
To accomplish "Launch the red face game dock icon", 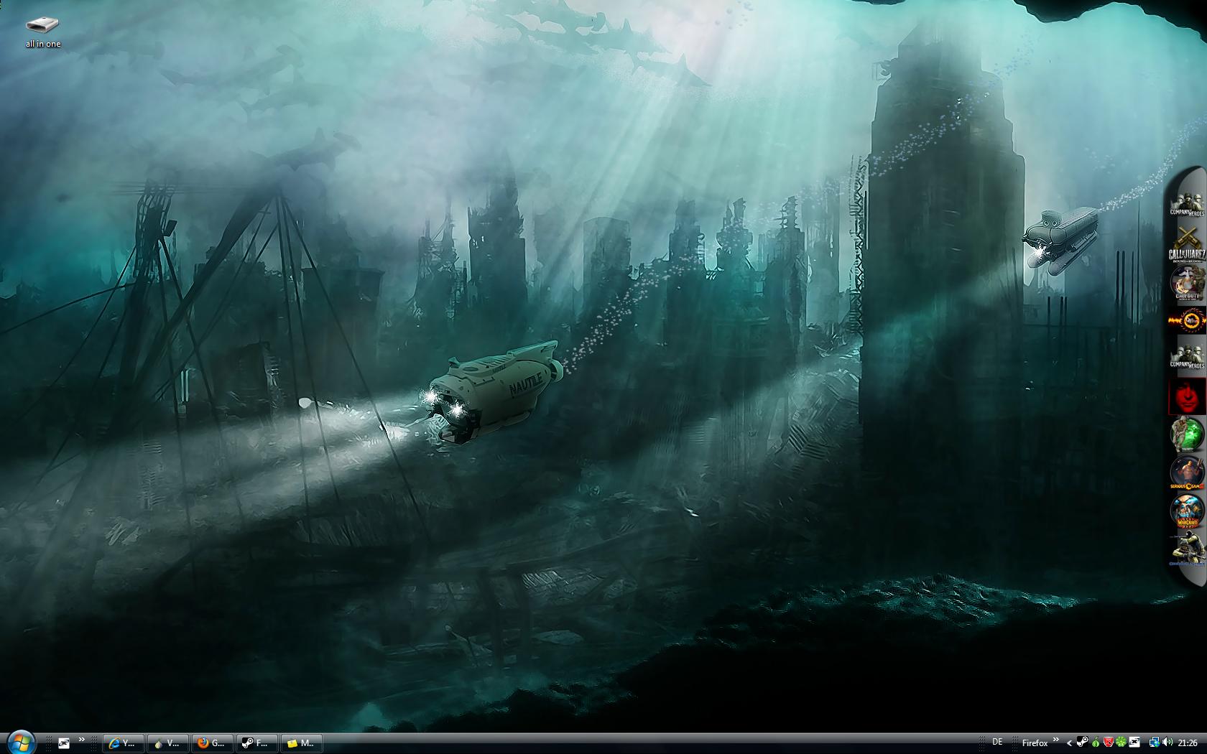I will coord(1187,396).
